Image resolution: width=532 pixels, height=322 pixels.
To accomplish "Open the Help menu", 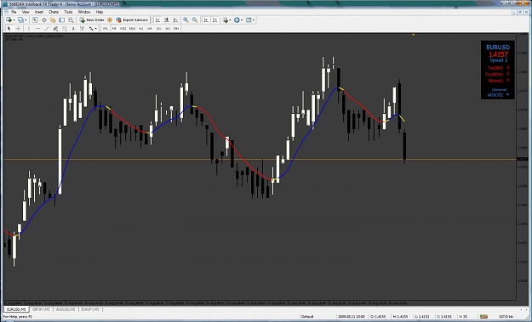I will point(100,12).
